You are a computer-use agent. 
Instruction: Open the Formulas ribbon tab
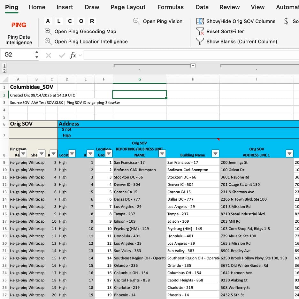coord(171,7)
